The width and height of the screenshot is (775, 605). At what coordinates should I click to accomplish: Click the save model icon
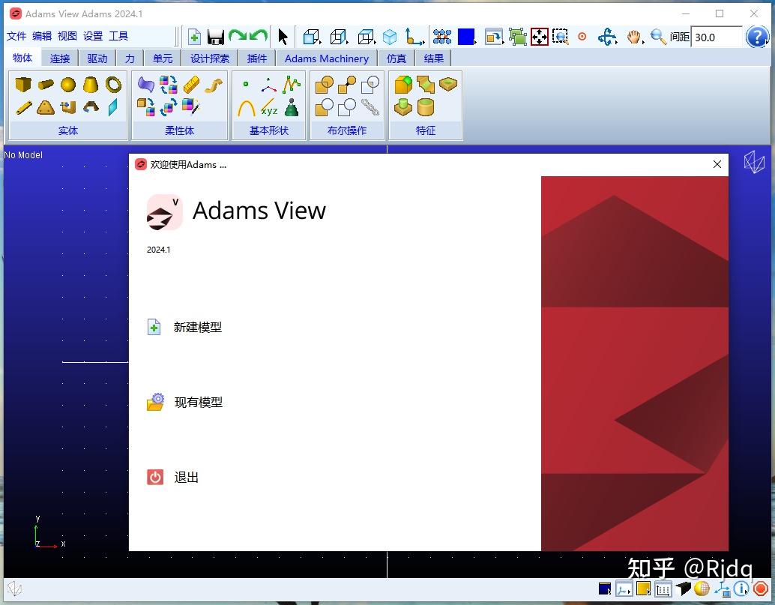[215, 36]
